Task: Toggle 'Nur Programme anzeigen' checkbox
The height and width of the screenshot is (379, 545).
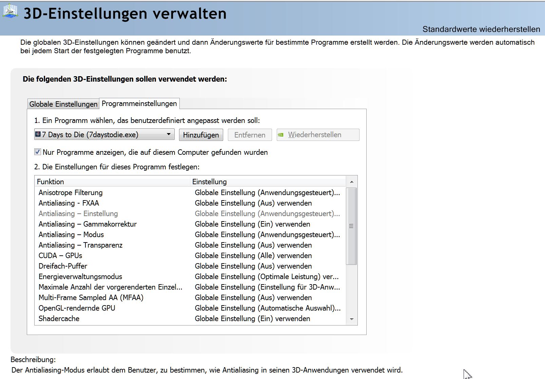Action: pyautogui.click(x=38, y=152)
